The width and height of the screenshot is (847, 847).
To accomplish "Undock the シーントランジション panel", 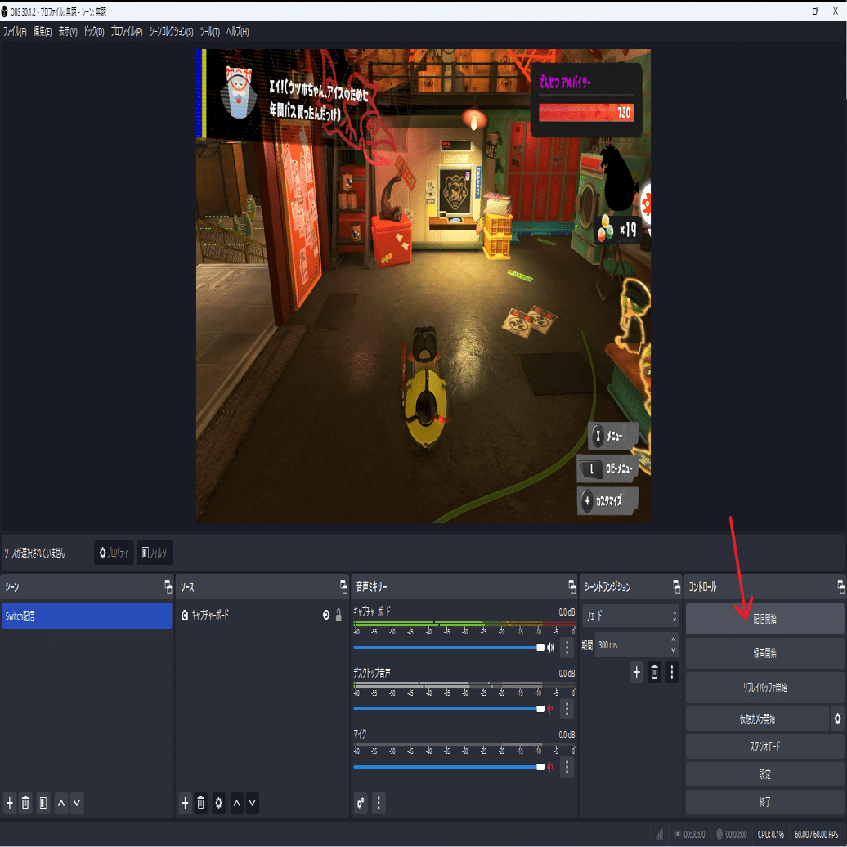I will point(676,587).
